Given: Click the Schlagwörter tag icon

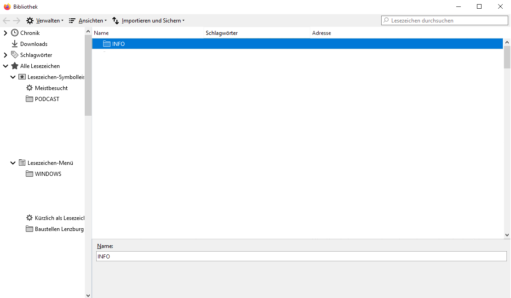Looking at the screenshot, I should point(15,55).
